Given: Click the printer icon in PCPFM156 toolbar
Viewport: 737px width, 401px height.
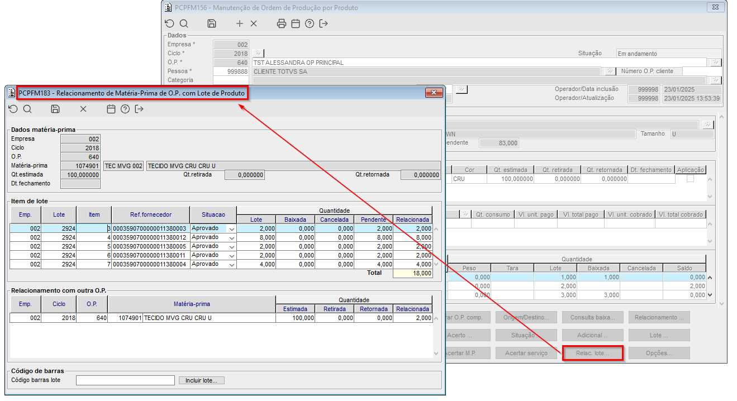Looking at the screenshot, I should (282, 23).
